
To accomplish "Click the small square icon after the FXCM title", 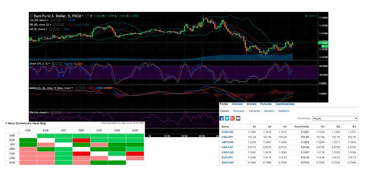I will (87, 16).
